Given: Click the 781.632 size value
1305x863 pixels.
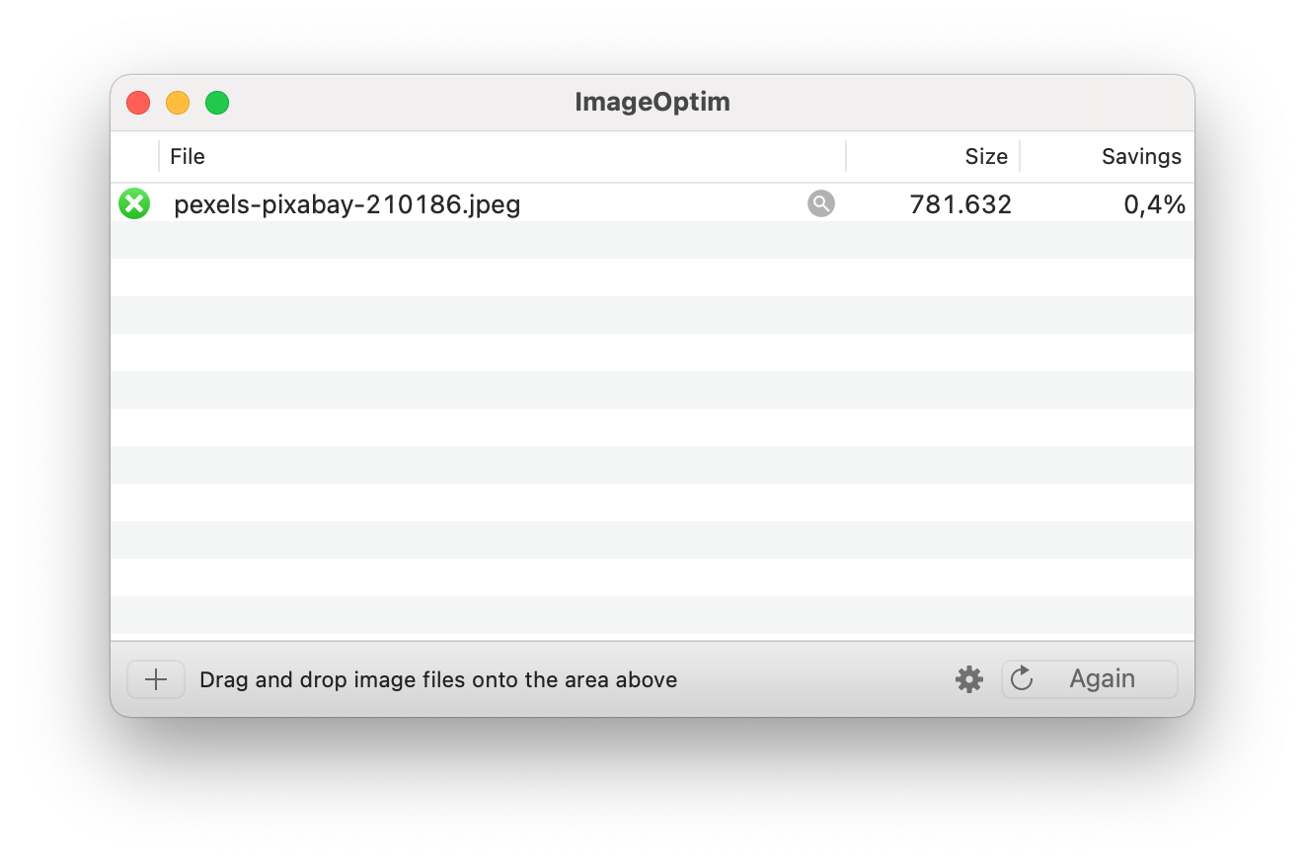Looking at the screenshot, I should pyautogui.click(x=960, y=204).
